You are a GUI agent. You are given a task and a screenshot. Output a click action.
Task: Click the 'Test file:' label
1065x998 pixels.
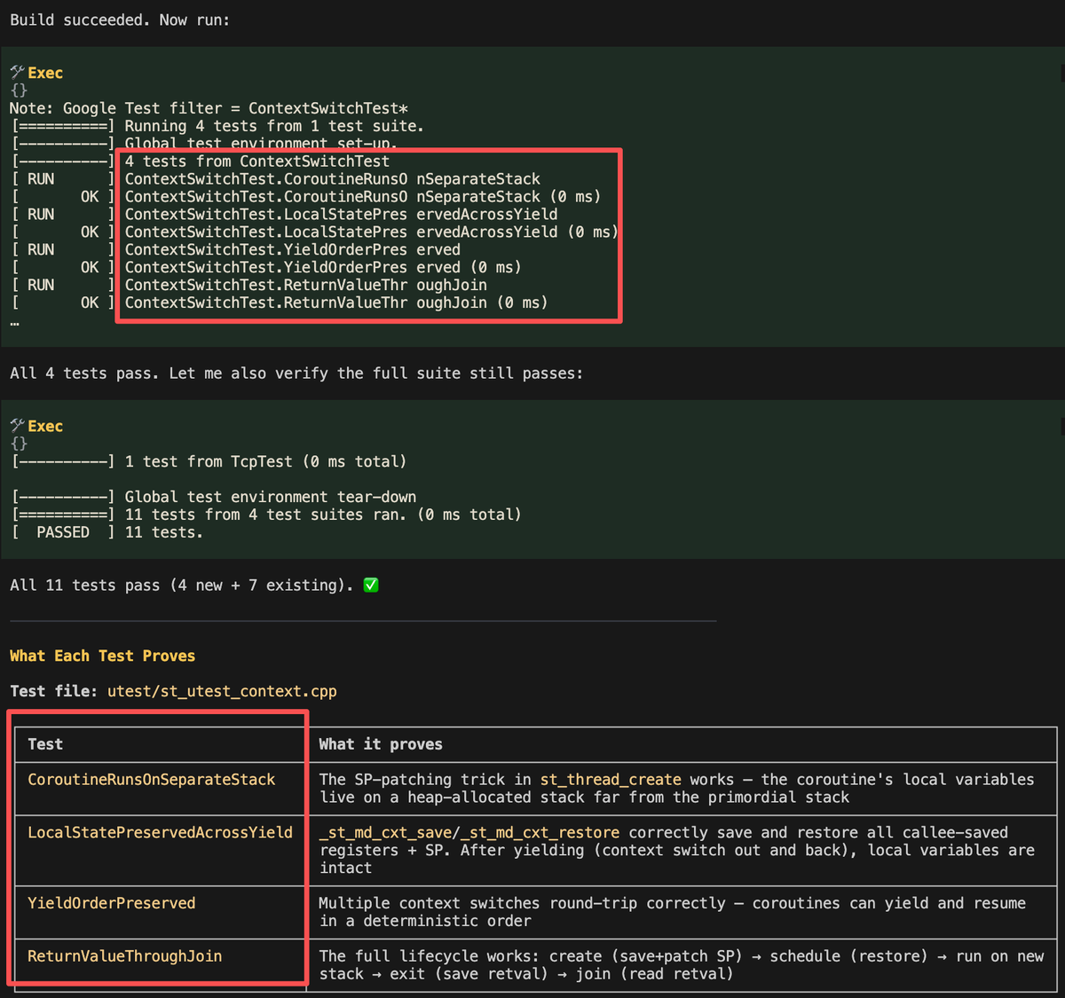[54, 691]
